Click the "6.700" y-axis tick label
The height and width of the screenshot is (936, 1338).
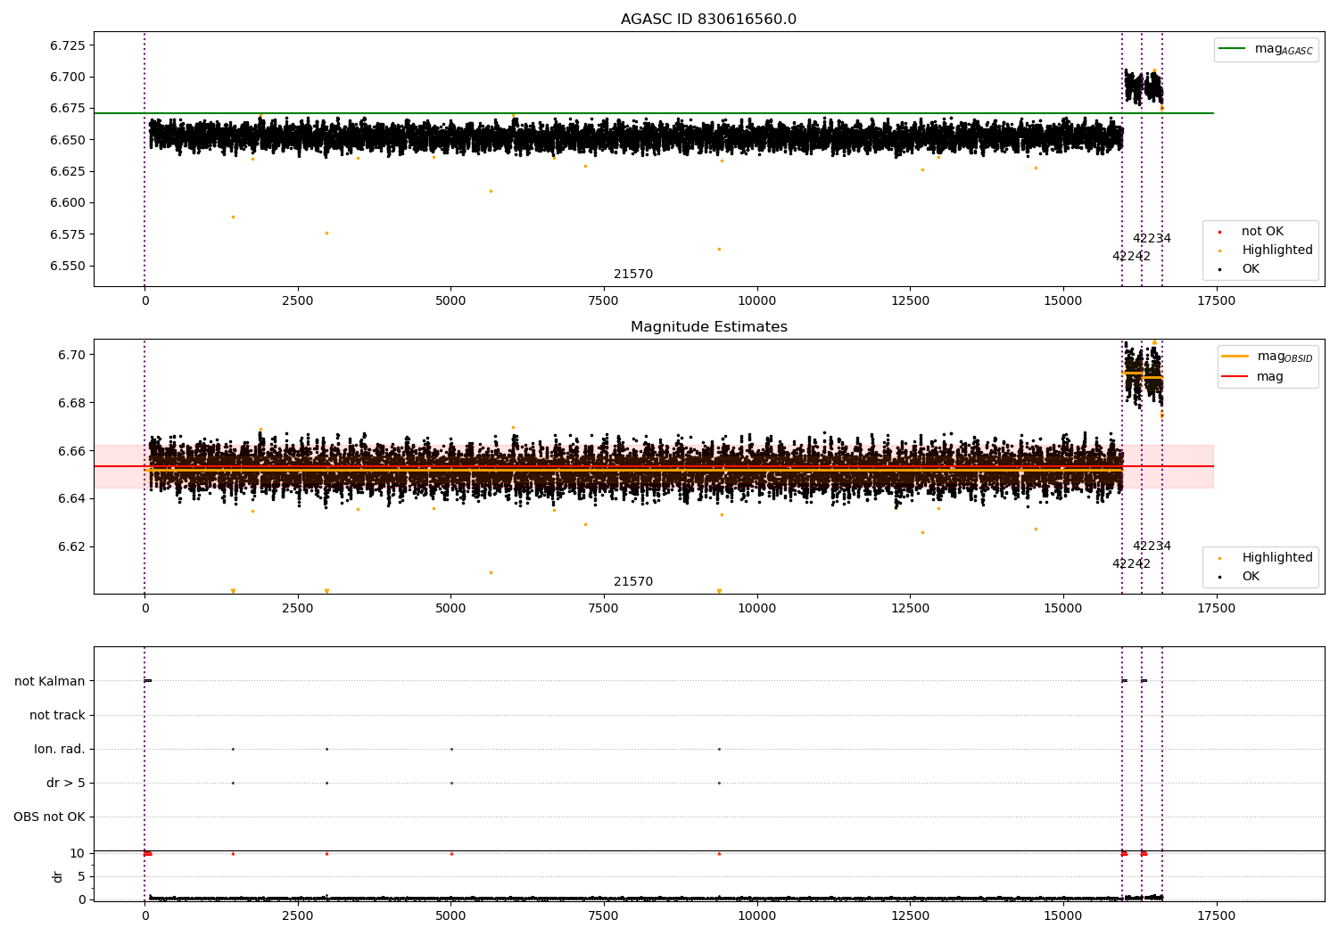(x=67, y=77)
